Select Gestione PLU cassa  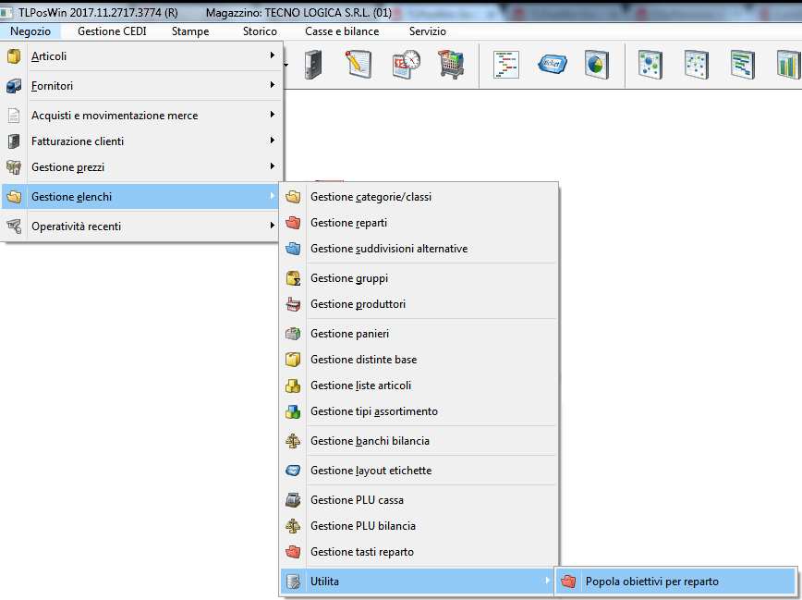(357, 500)
